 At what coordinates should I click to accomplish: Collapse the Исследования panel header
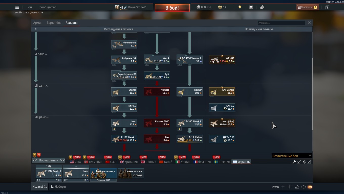pyautogui.click(x=48, y=160)
